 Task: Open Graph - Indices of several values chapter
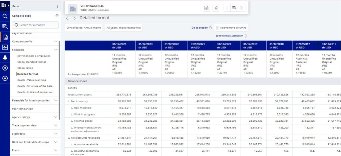coord(36,92)
